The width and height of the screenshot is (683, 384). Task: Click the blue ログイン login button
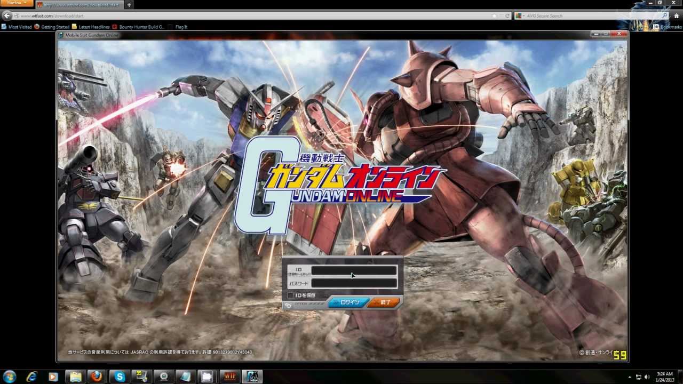pos(348,302)
